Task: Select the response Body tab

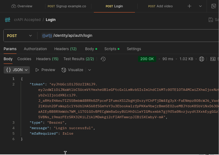Action: click(x=8, y=59)
